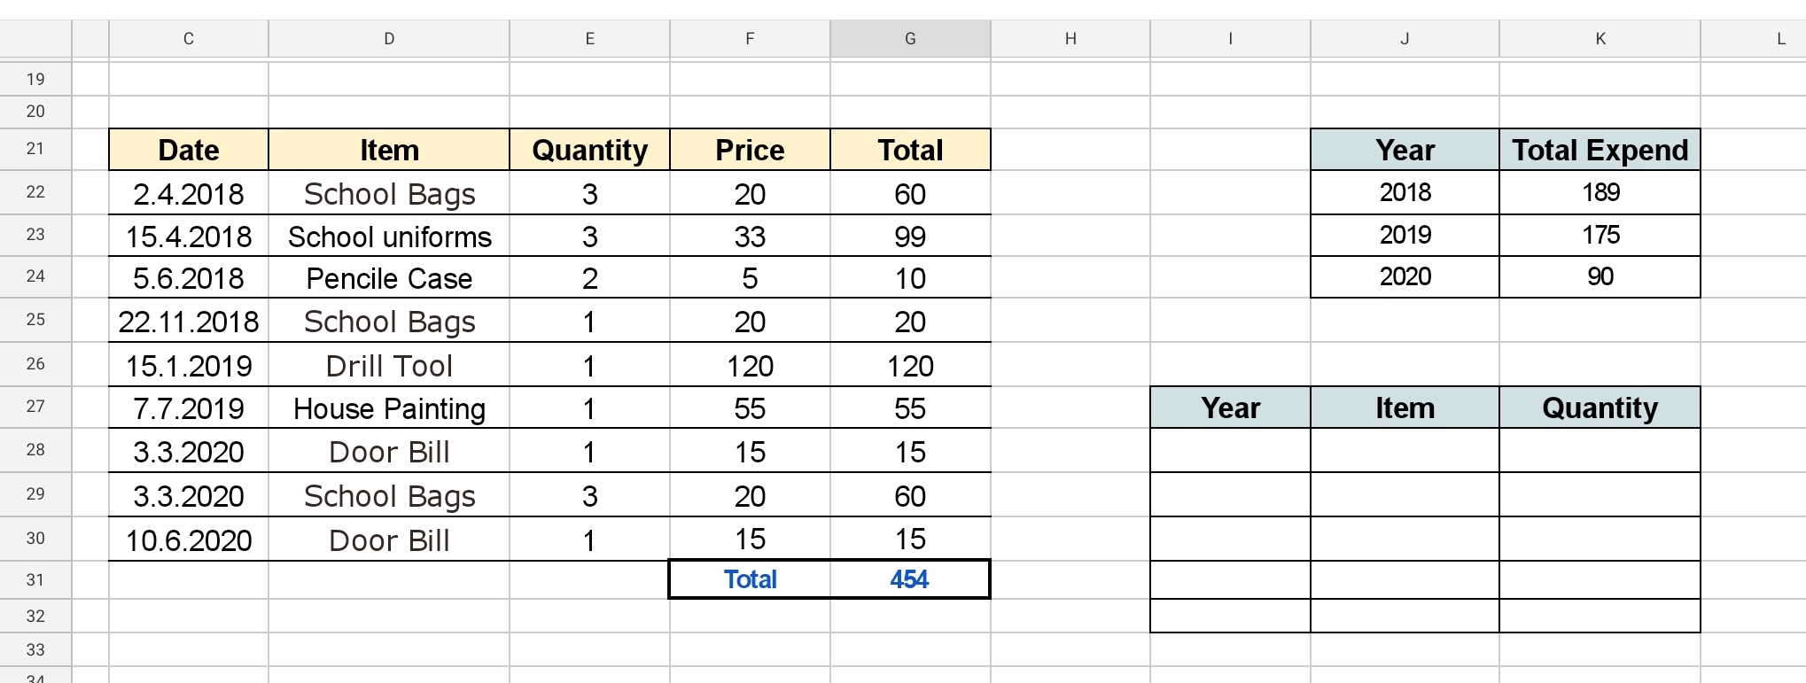Select the Pencile Case cell

(389, 278)
